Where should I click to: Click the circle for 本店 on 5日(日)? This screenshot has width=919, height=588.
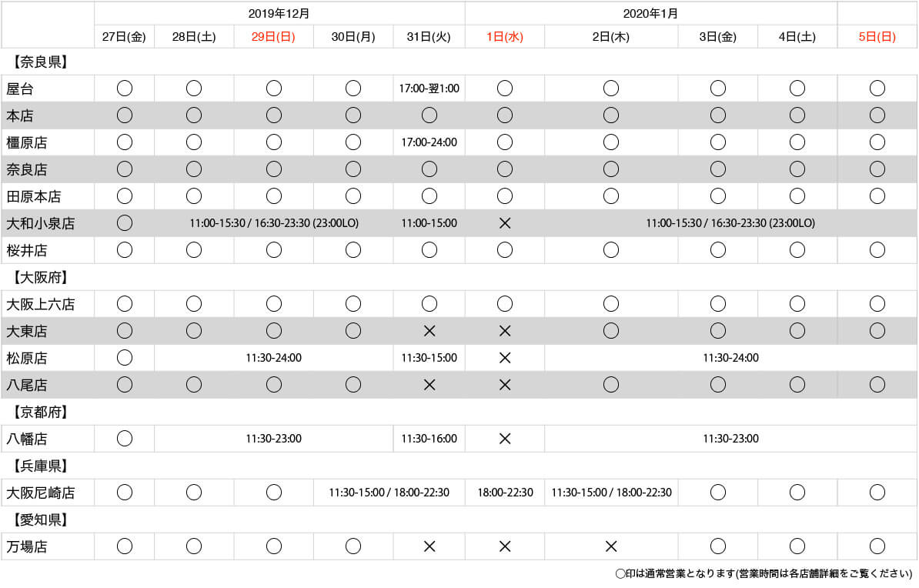pyautogui.click(x=877, y=115)
